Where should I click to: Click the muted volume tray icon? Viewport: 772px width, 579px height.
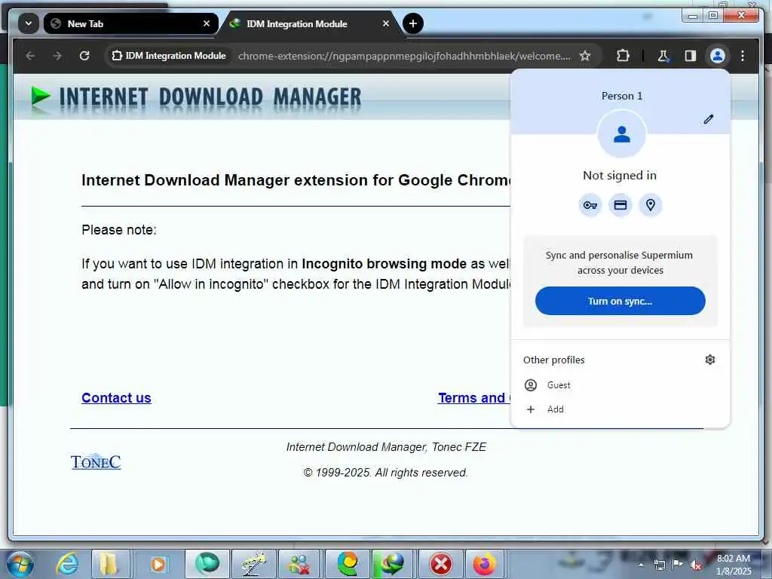(x=696, y=565)
